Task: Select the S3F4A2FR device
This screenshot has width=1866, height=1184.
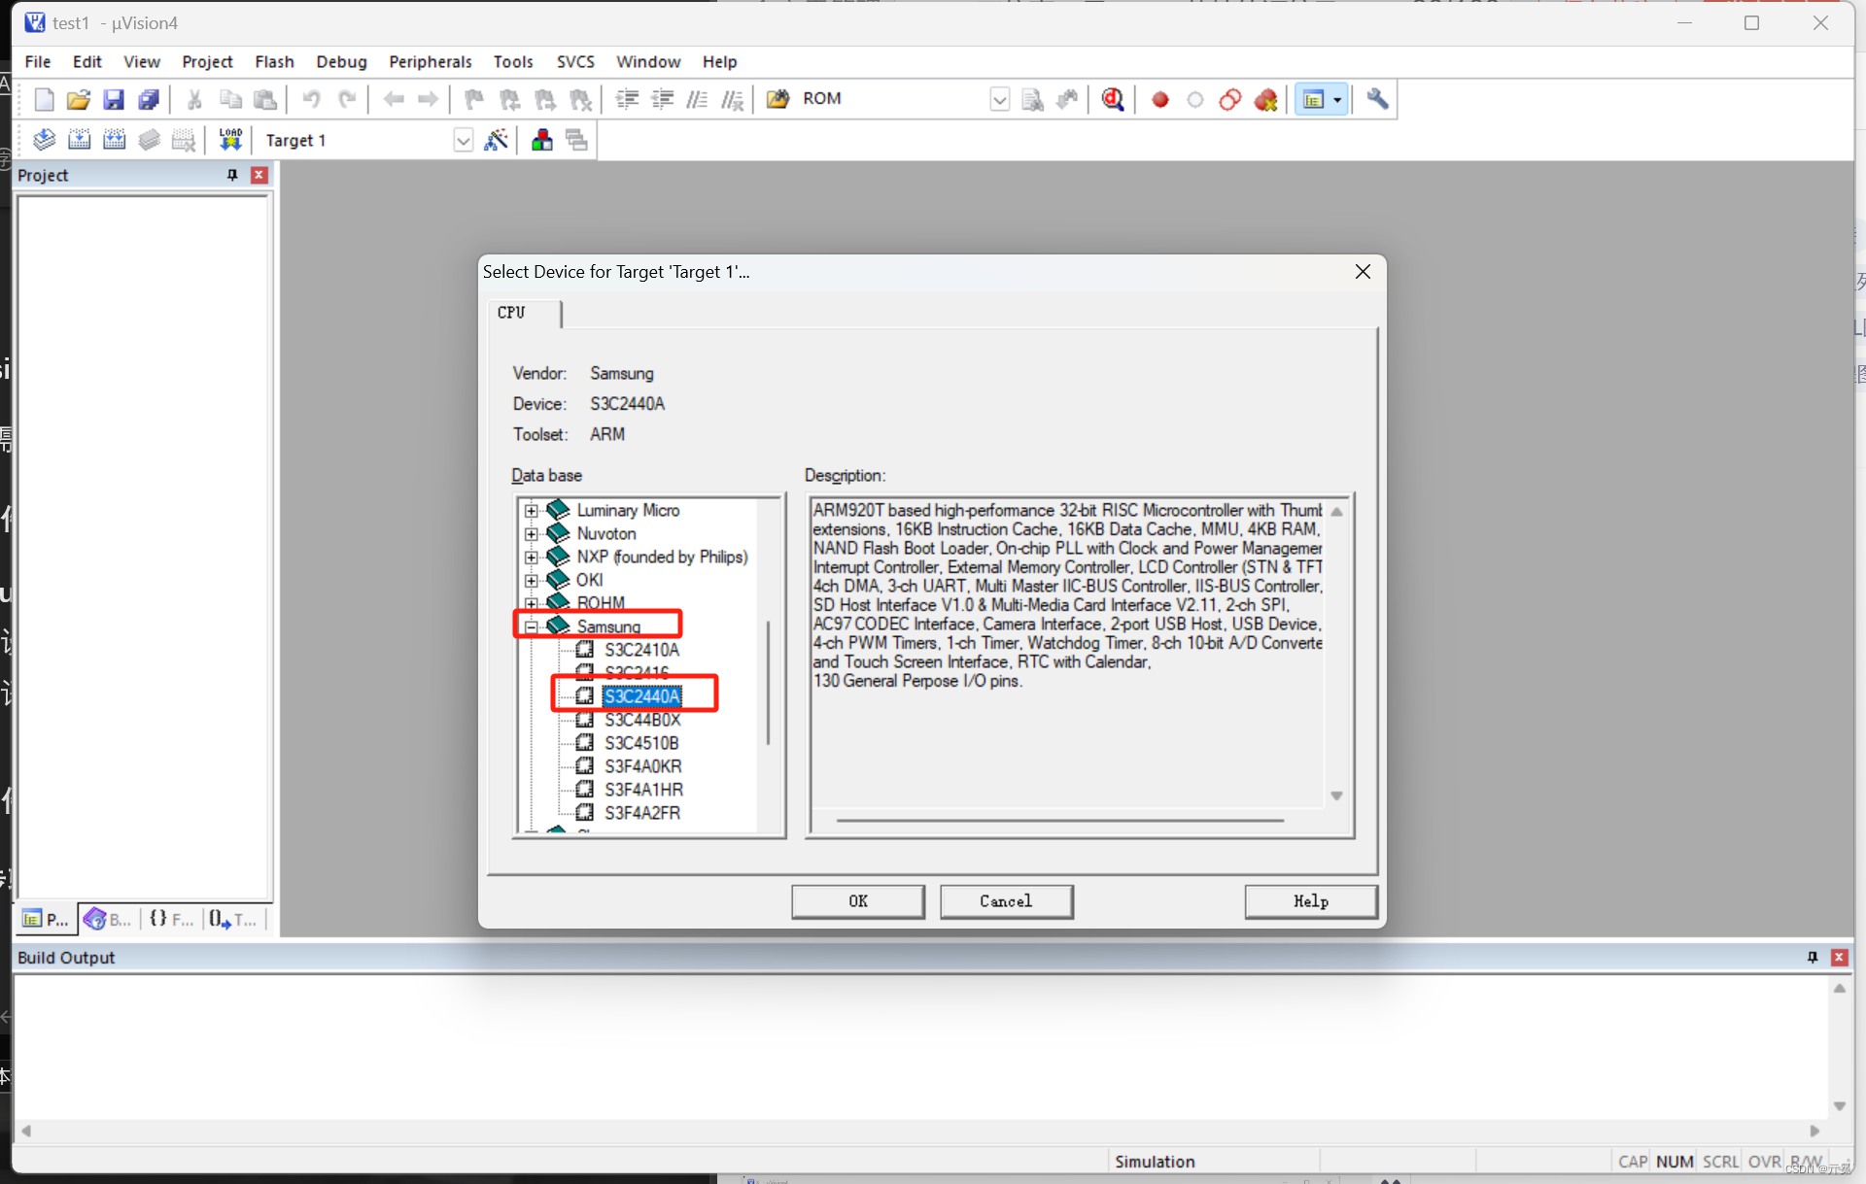Action: coord(642,813)
